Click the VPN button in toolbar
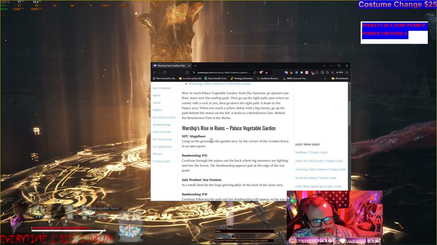This screenshot has width=437, height=245. coord(340,72)
